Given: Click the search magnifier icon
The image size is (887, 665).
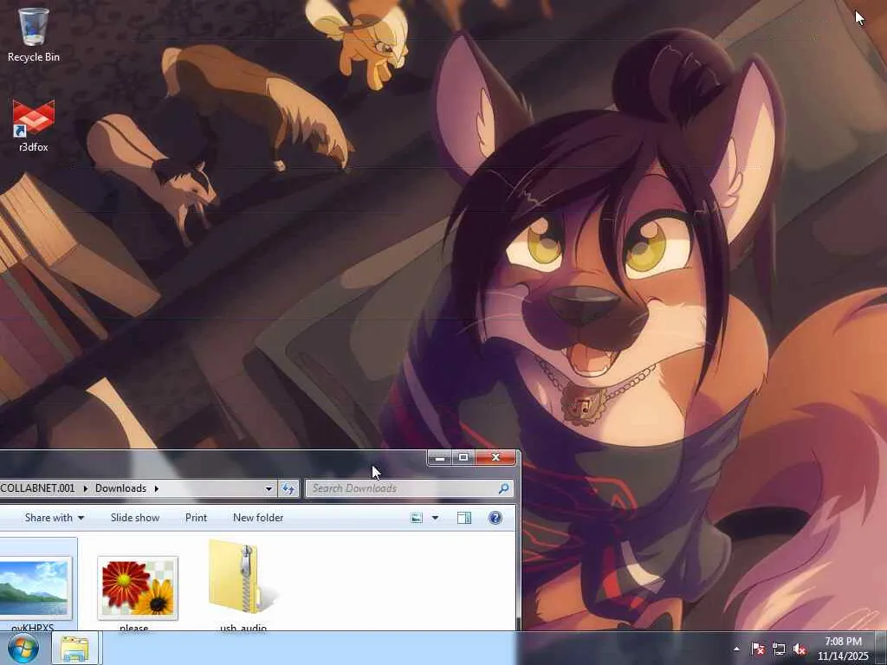Looking at the screenshot, I should [x=503, y=488].
